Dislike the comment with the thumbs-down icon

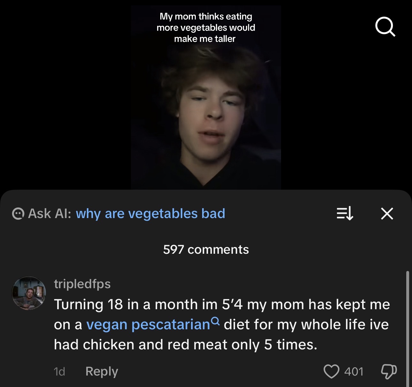coord(389,371)
